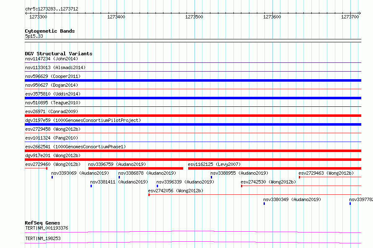Screen dimensions: 373x248
Task: Click the esv1162125 (Levy2007) red bar
Action: pos(275,168)
